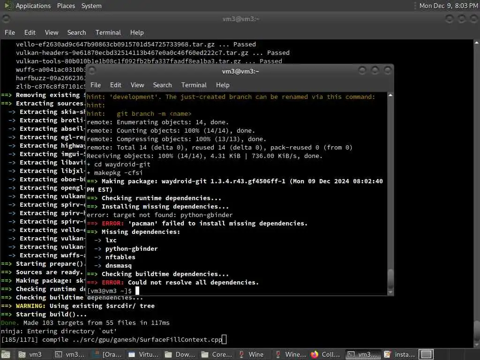The width and height of the screenshot is (480, 360).
Task: Open View menu in the front terminal window
Action: tap(137, 85)
